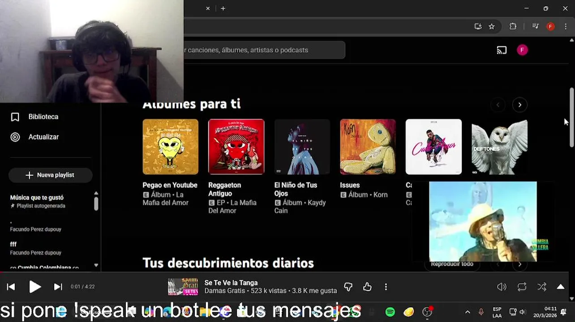
Task: Open a new browser tab
Action: pyautogui.click(x=223, y=8)
